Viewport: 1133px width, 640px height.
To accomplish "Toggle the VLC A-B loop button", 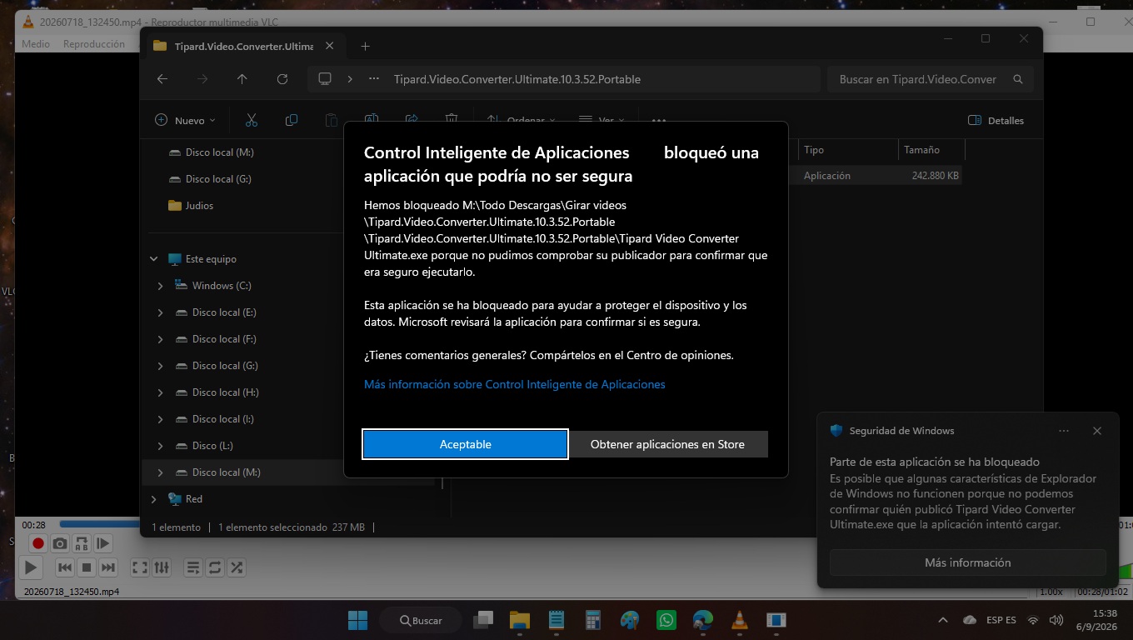I will (x=81, y=544).
